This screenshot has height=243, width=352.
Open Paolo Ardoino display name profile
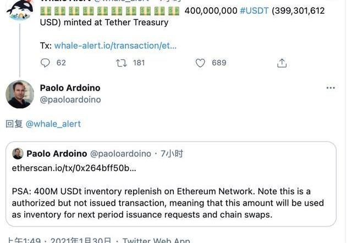click(70, 88)
